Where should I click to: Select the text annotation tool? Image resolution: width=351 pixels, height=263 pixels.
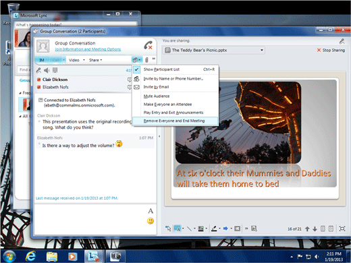[x=177, y=229]
